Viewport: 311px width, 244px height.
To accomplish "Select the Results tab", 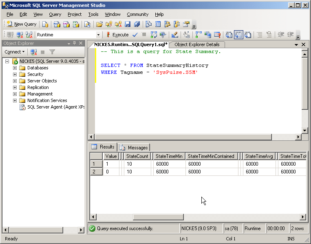I will [103, 147].
